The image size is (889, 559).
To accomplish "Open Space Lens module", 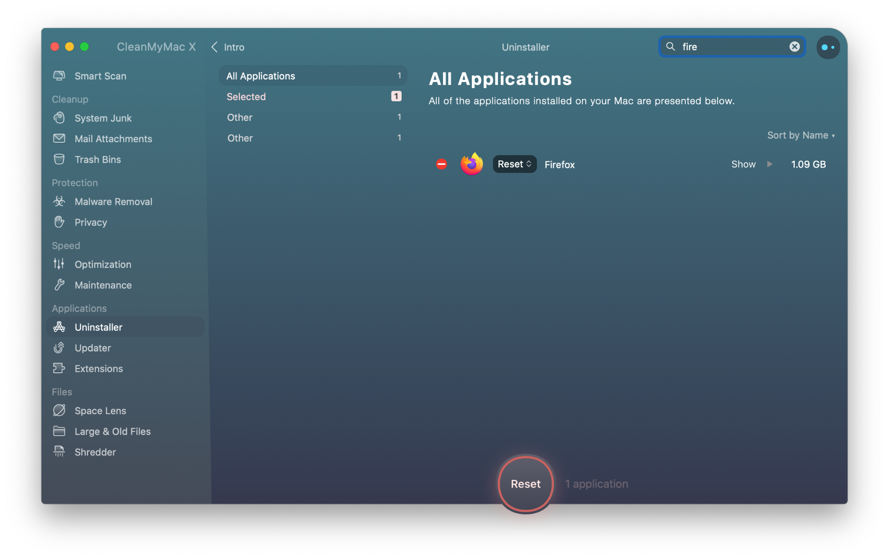I will pyautogui.click(x=125, y=411).
